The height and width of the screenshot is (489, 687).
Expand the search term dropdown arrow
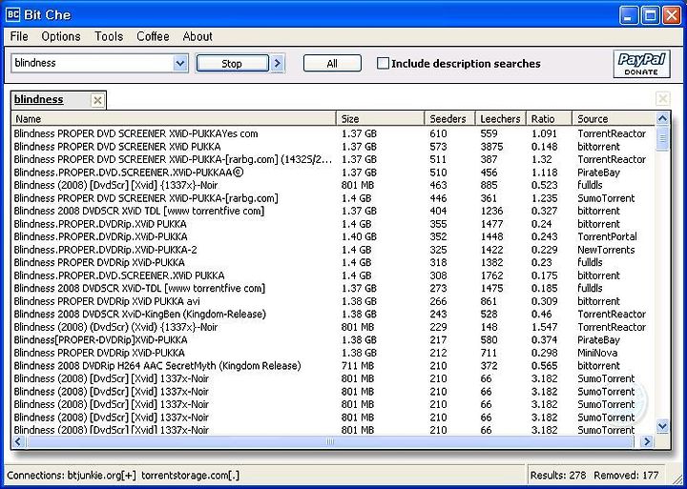coord(180,64)
